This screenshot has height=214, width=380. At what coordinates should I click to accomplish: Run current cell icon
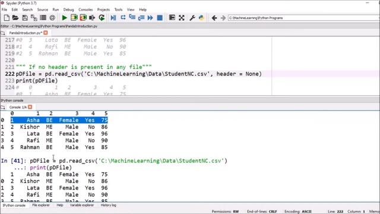pos(74,18)
